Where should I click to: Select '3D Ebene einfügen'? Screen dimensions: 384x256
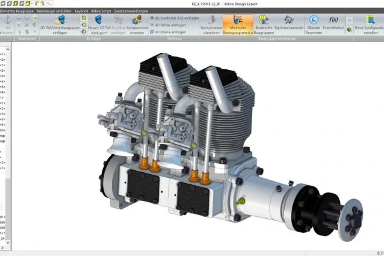click(168, 32)
